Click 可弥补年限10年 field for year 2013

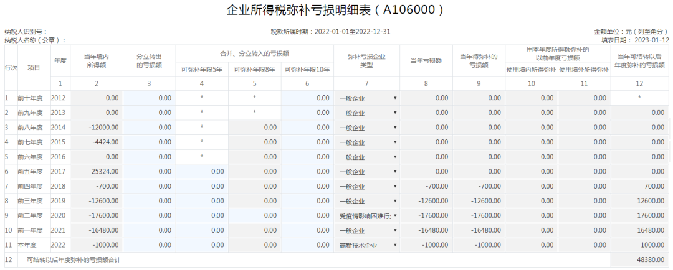pyautogui.click(x=307, y=113)
